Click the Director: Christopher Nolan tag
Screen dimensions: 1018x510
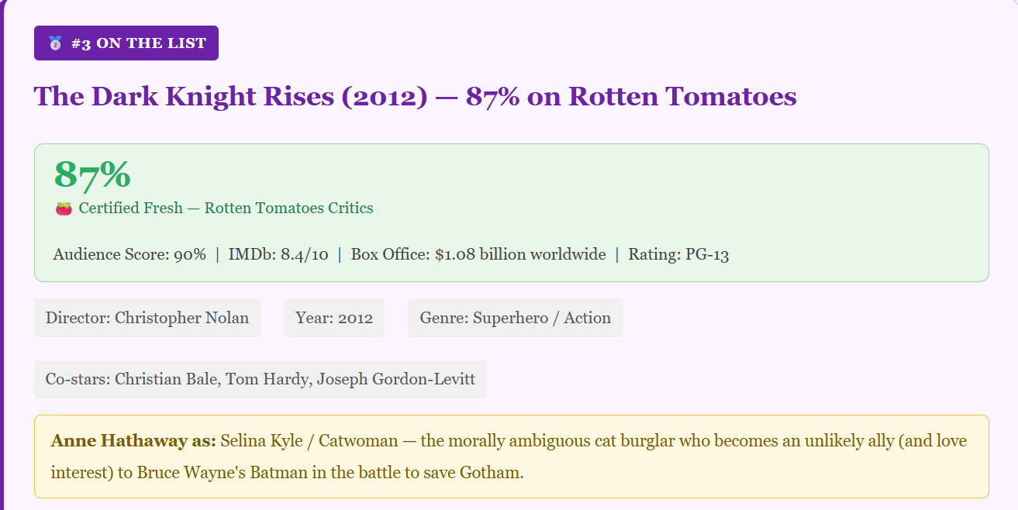[147, 318]
